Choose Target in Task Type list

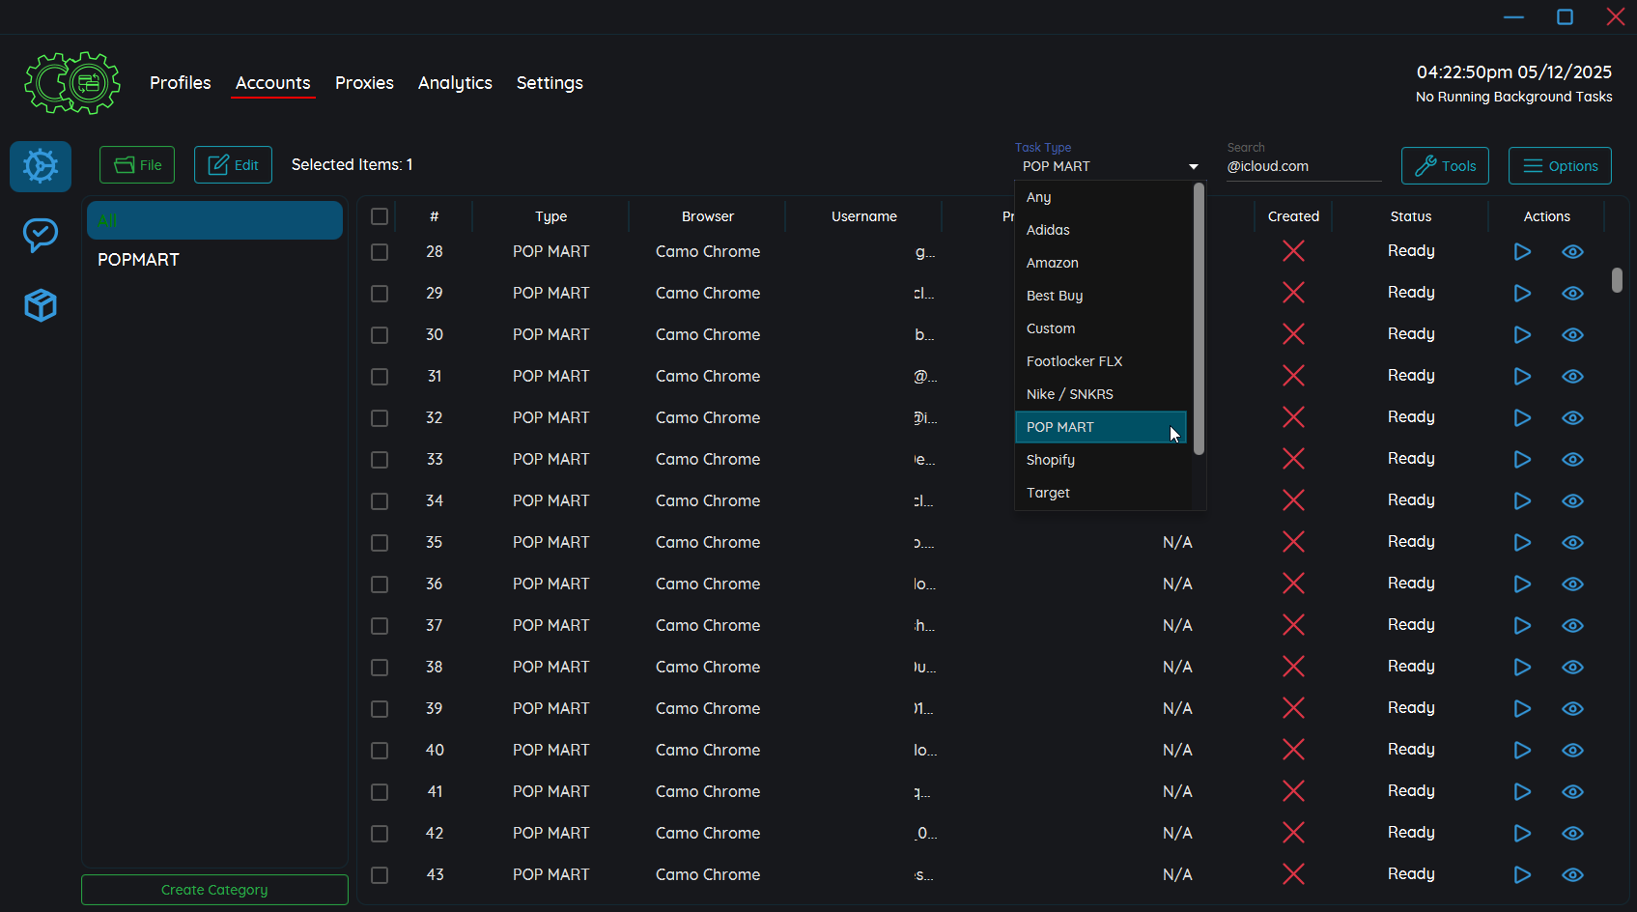(x=1103, y=493)
